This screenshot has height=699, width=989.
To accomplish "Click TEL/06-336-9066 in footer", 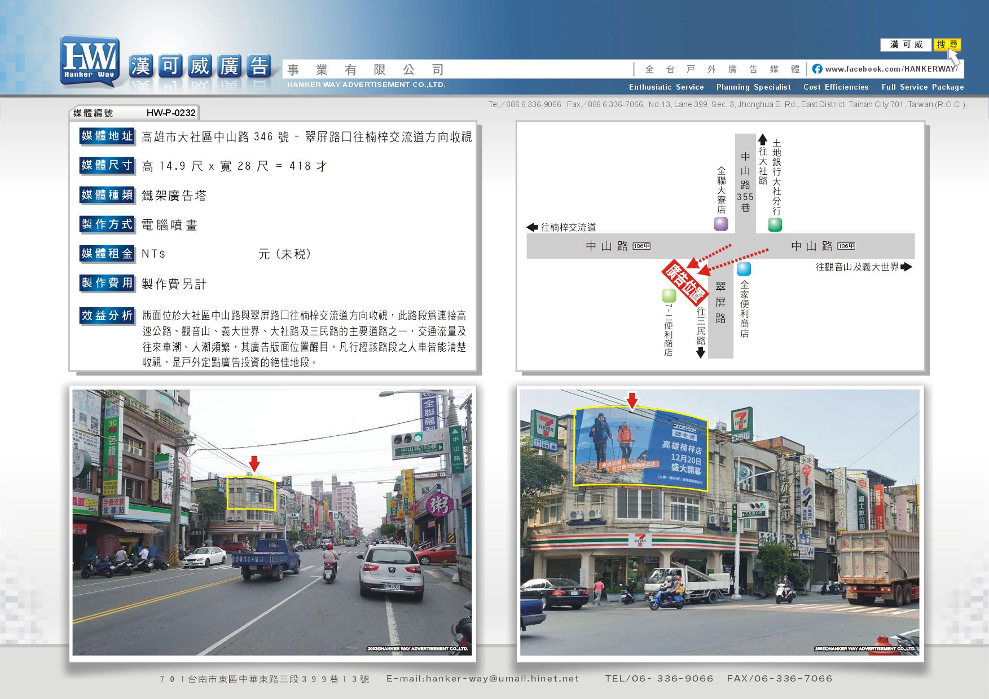I will (x=659, y=679).
